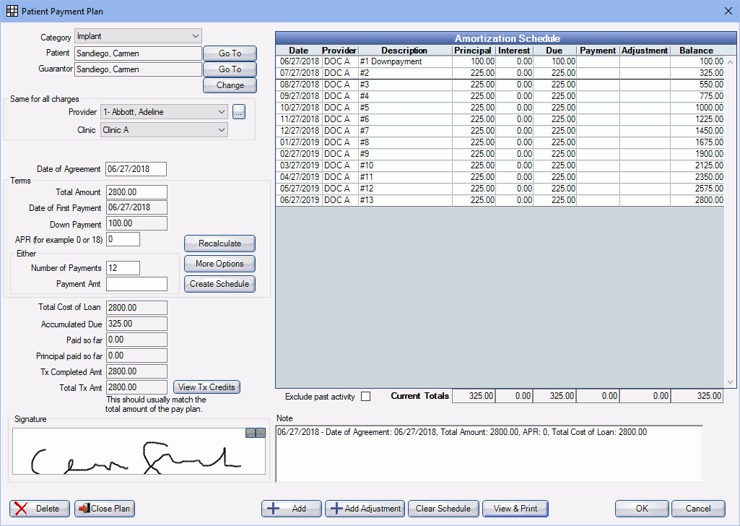
Task: Click the Accumulated Due field
Action: tap(136, 324)
